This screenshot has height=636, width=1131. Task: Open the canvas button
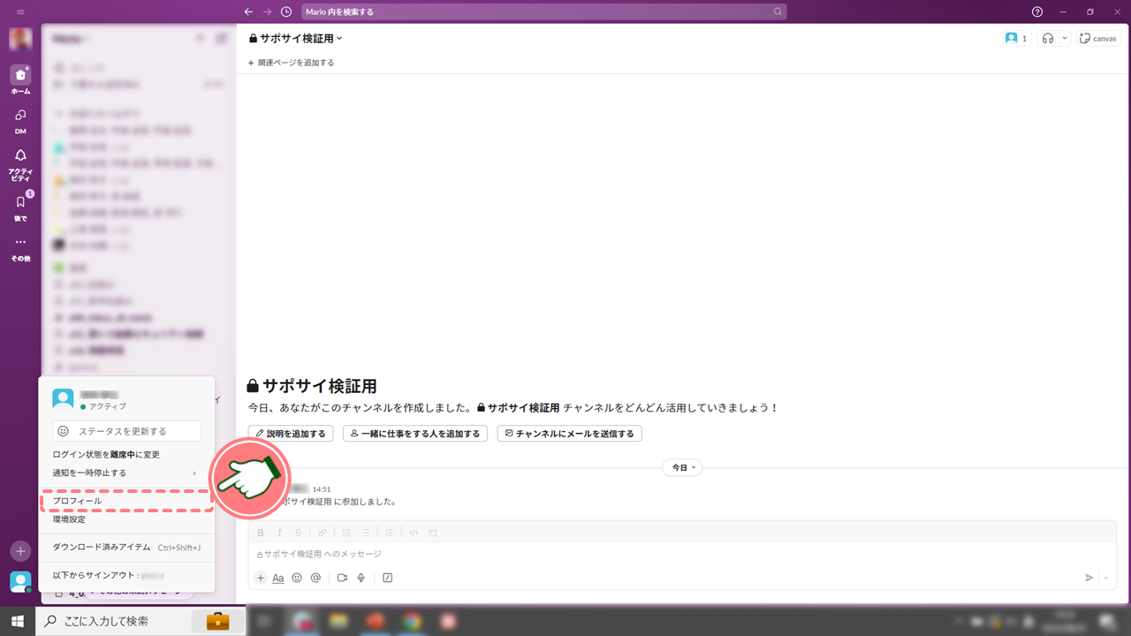coord(1099,38)
